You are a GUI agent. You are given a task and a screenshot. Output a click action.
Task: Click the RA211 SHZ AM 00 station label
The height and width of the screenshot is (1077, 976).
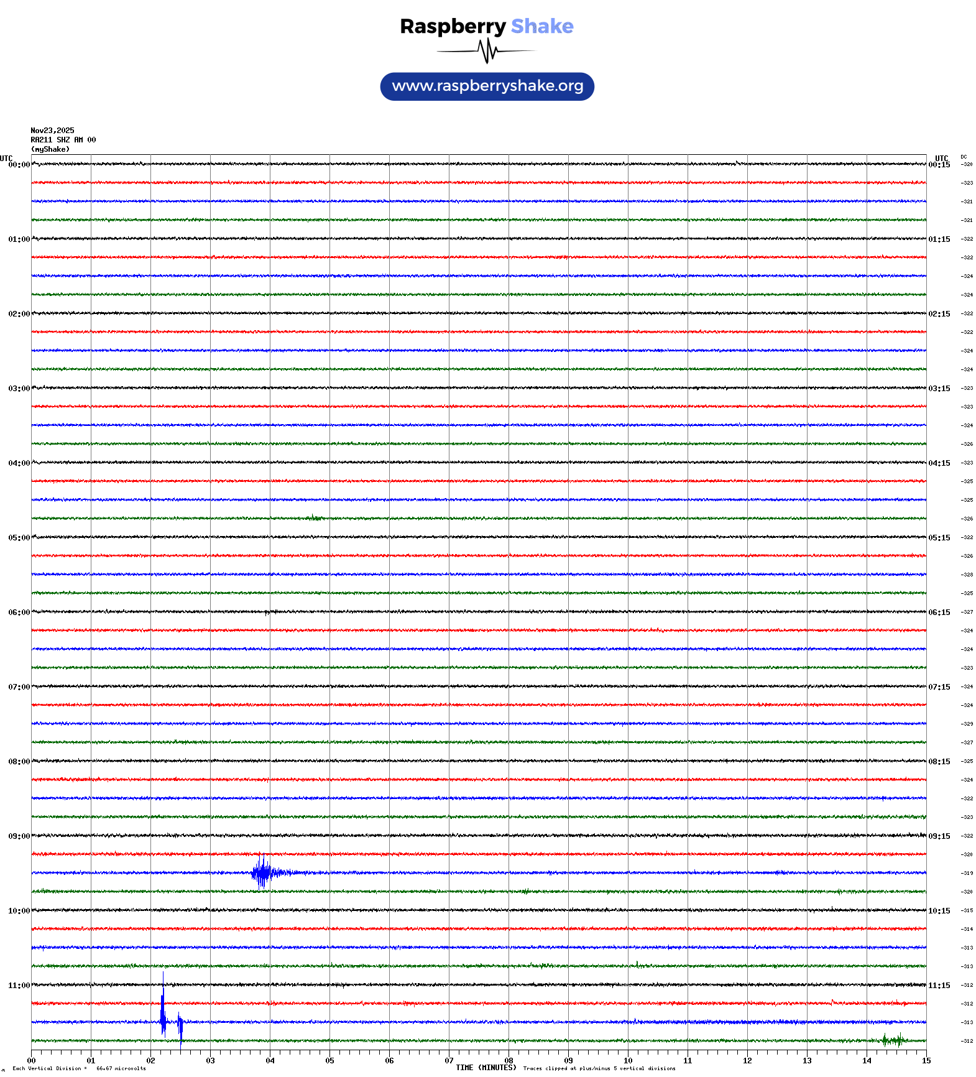[x=63, y=140]
